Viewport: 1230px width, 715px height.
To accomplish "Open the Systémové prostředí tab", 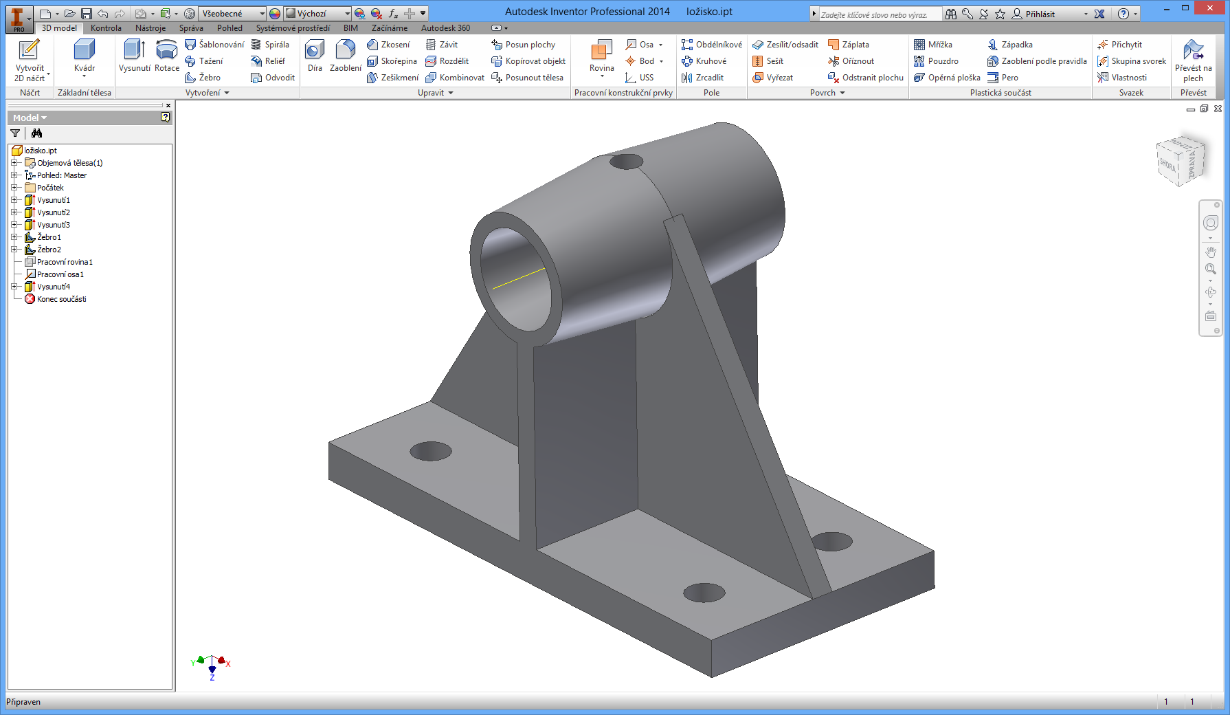I will 293,28.
